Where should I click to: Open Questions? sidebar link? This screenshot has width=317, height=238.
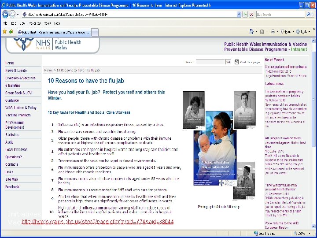pyautogui.click(x=14, y=157)
